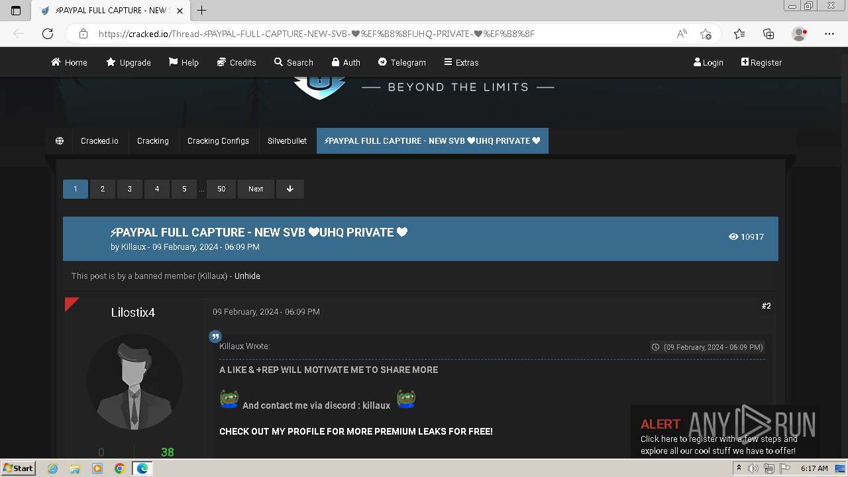Click Lilostix4 avatar image

[134, 382]
